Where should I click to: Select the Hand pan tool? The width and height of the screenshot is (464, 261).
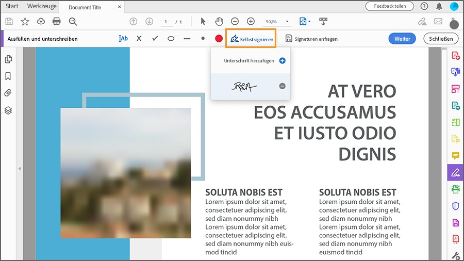point(219,21)
